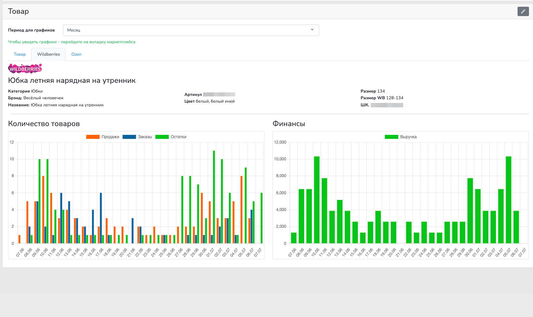
Task: Click the dropdown arrow next to Месяц
Action: click(312, 30)
